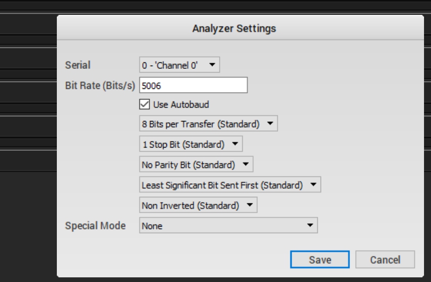Click the arrow beside Non Inverted

[250, 205]
